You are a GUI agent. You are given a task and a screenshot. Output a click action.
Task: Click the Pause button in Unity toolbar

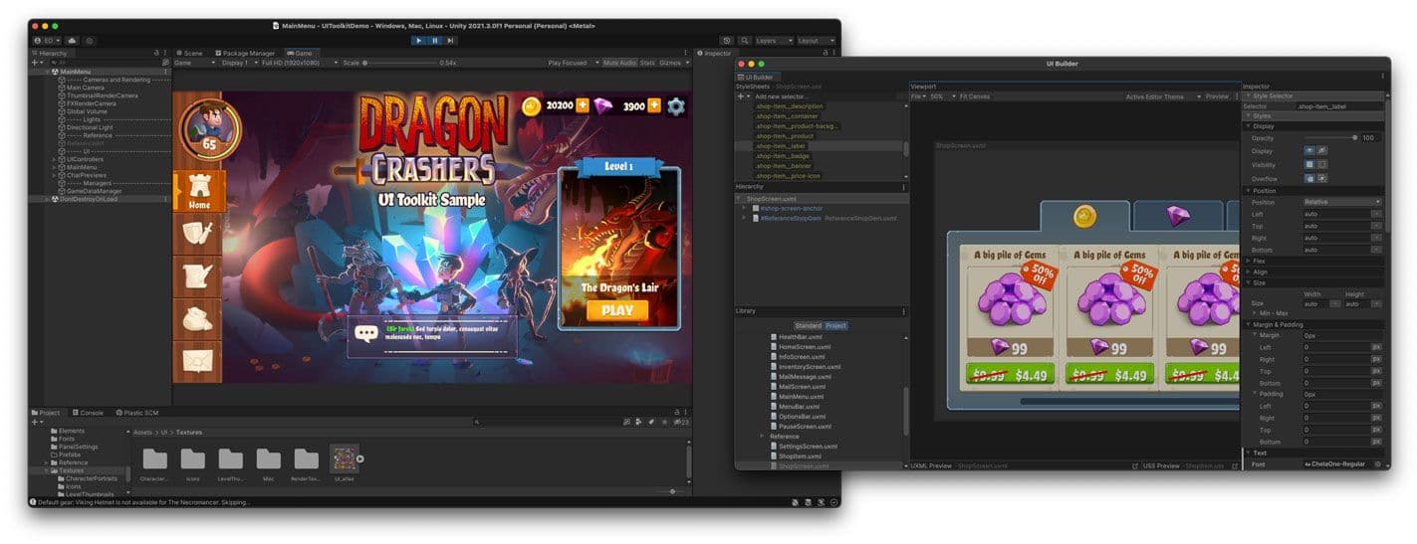click(x=434, y=41)
